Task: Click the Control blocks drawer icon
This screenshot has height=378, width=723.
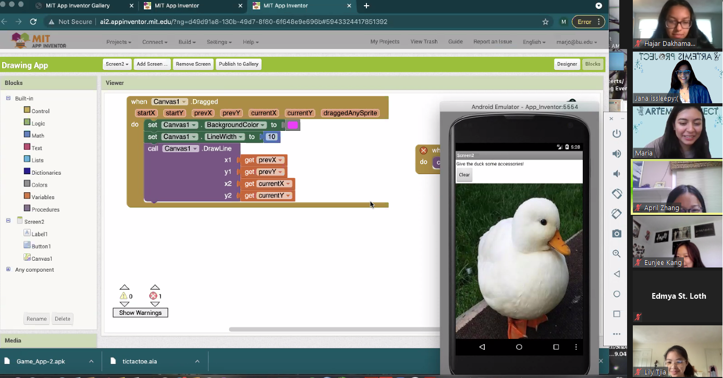Action: (27, 110)
